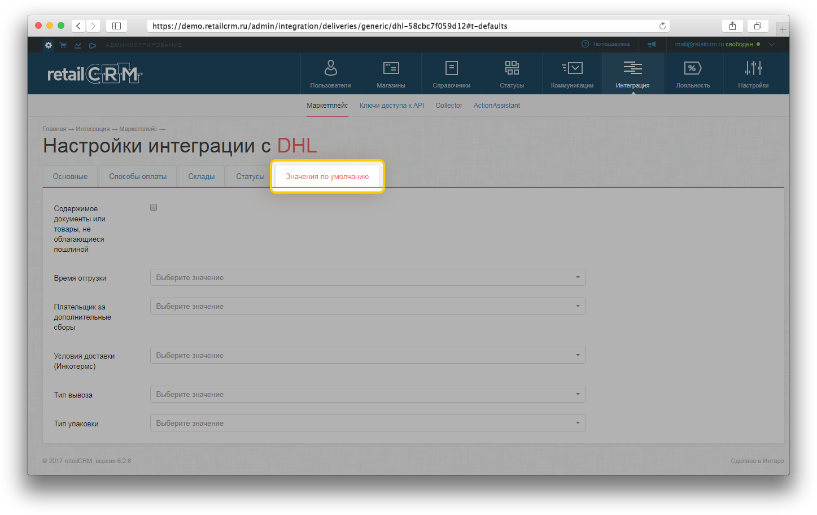Select the Значения по умолчанию tab
This screenshot has height=515, width=817.
(327, 177)
